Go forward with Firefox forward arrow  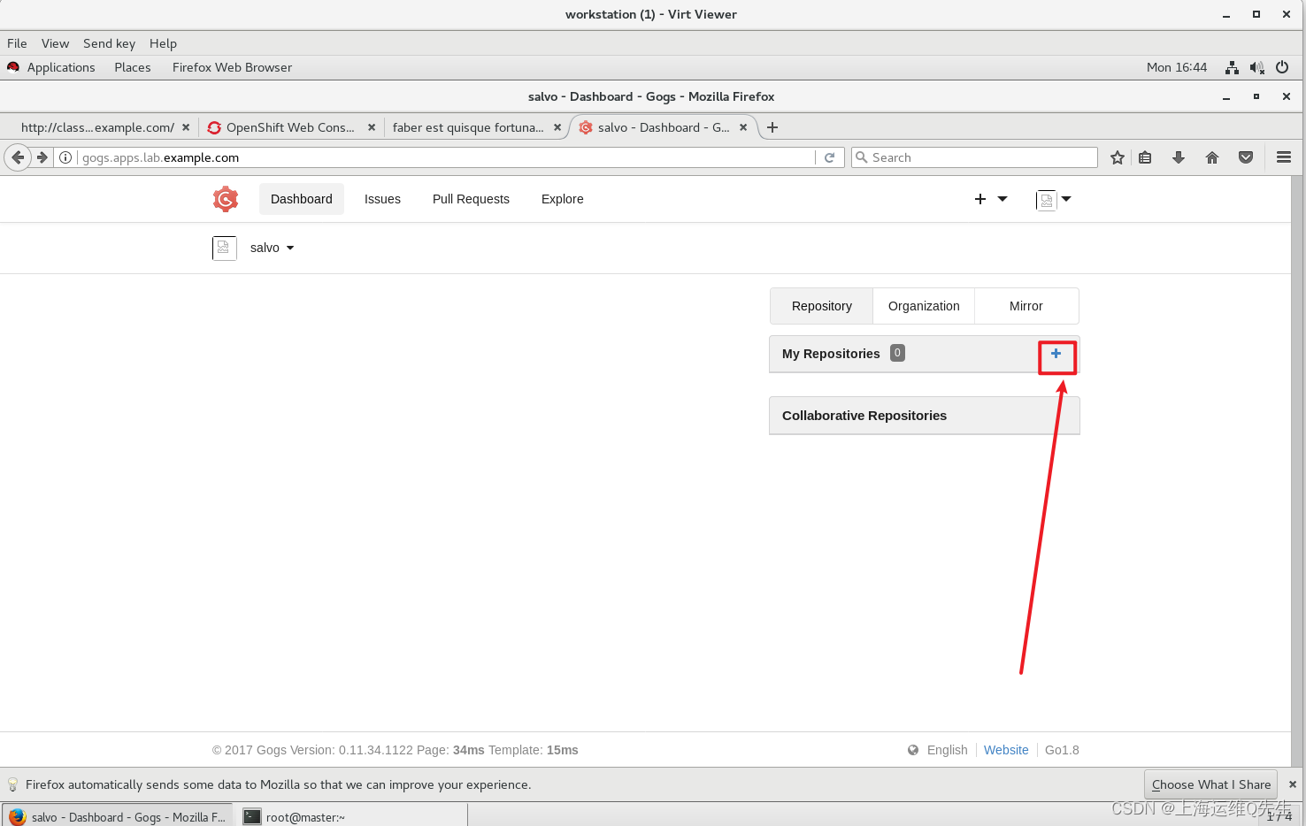(x=42, y=157)
